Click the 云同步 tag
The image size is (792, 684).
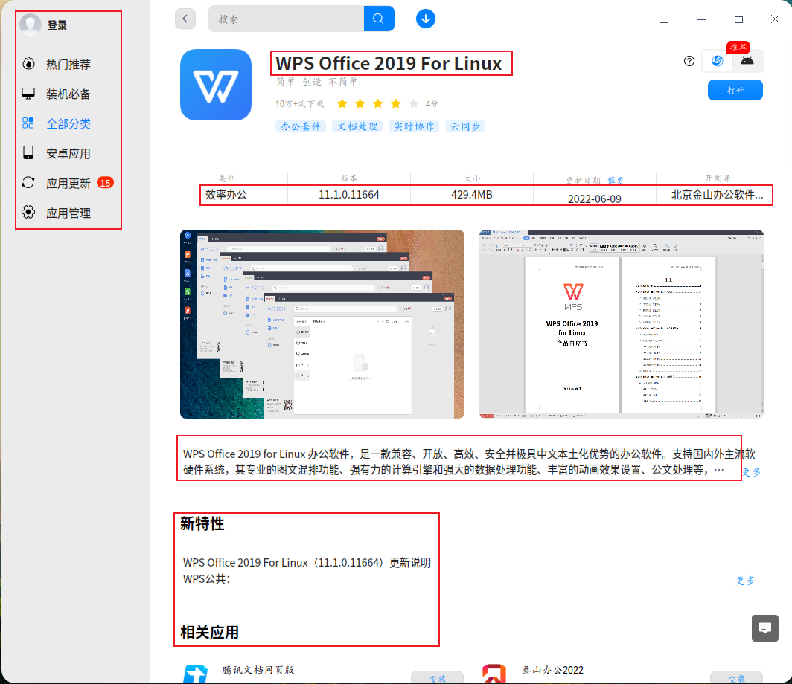pos(465,126)
